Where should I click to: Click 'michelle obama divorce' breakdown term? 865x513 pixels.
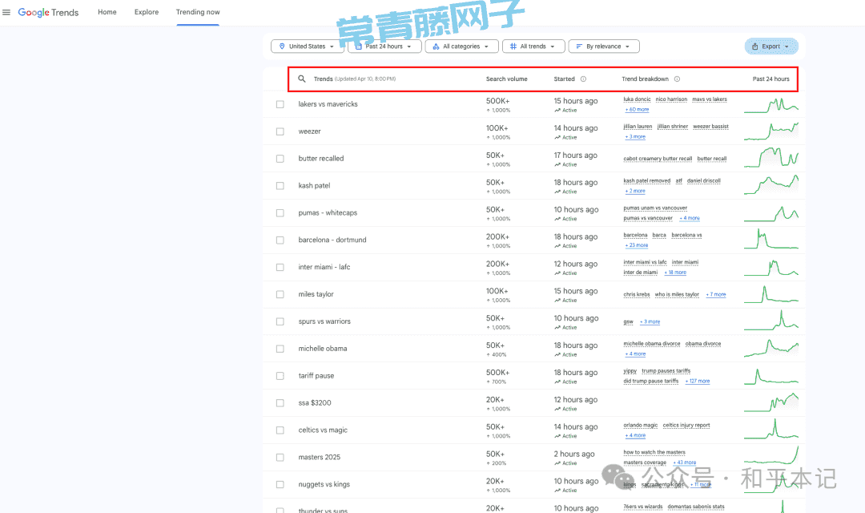pyautogui.click(x=651, y=344)
